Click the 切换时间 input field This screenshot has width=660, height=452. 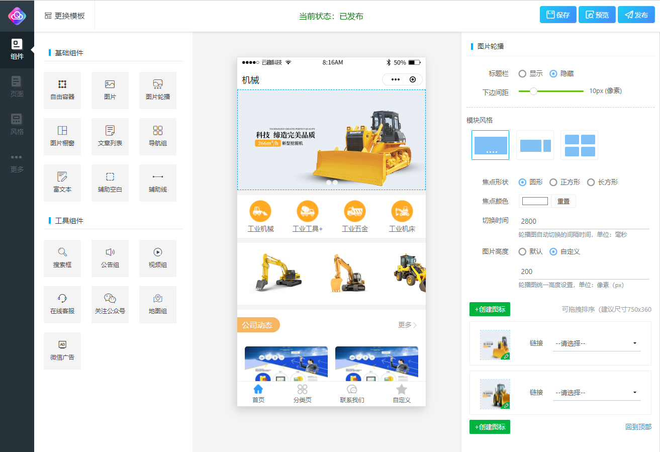tap(583, 221)
